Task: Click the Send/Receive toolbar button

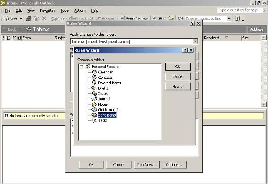Action: tap(134, 18)
